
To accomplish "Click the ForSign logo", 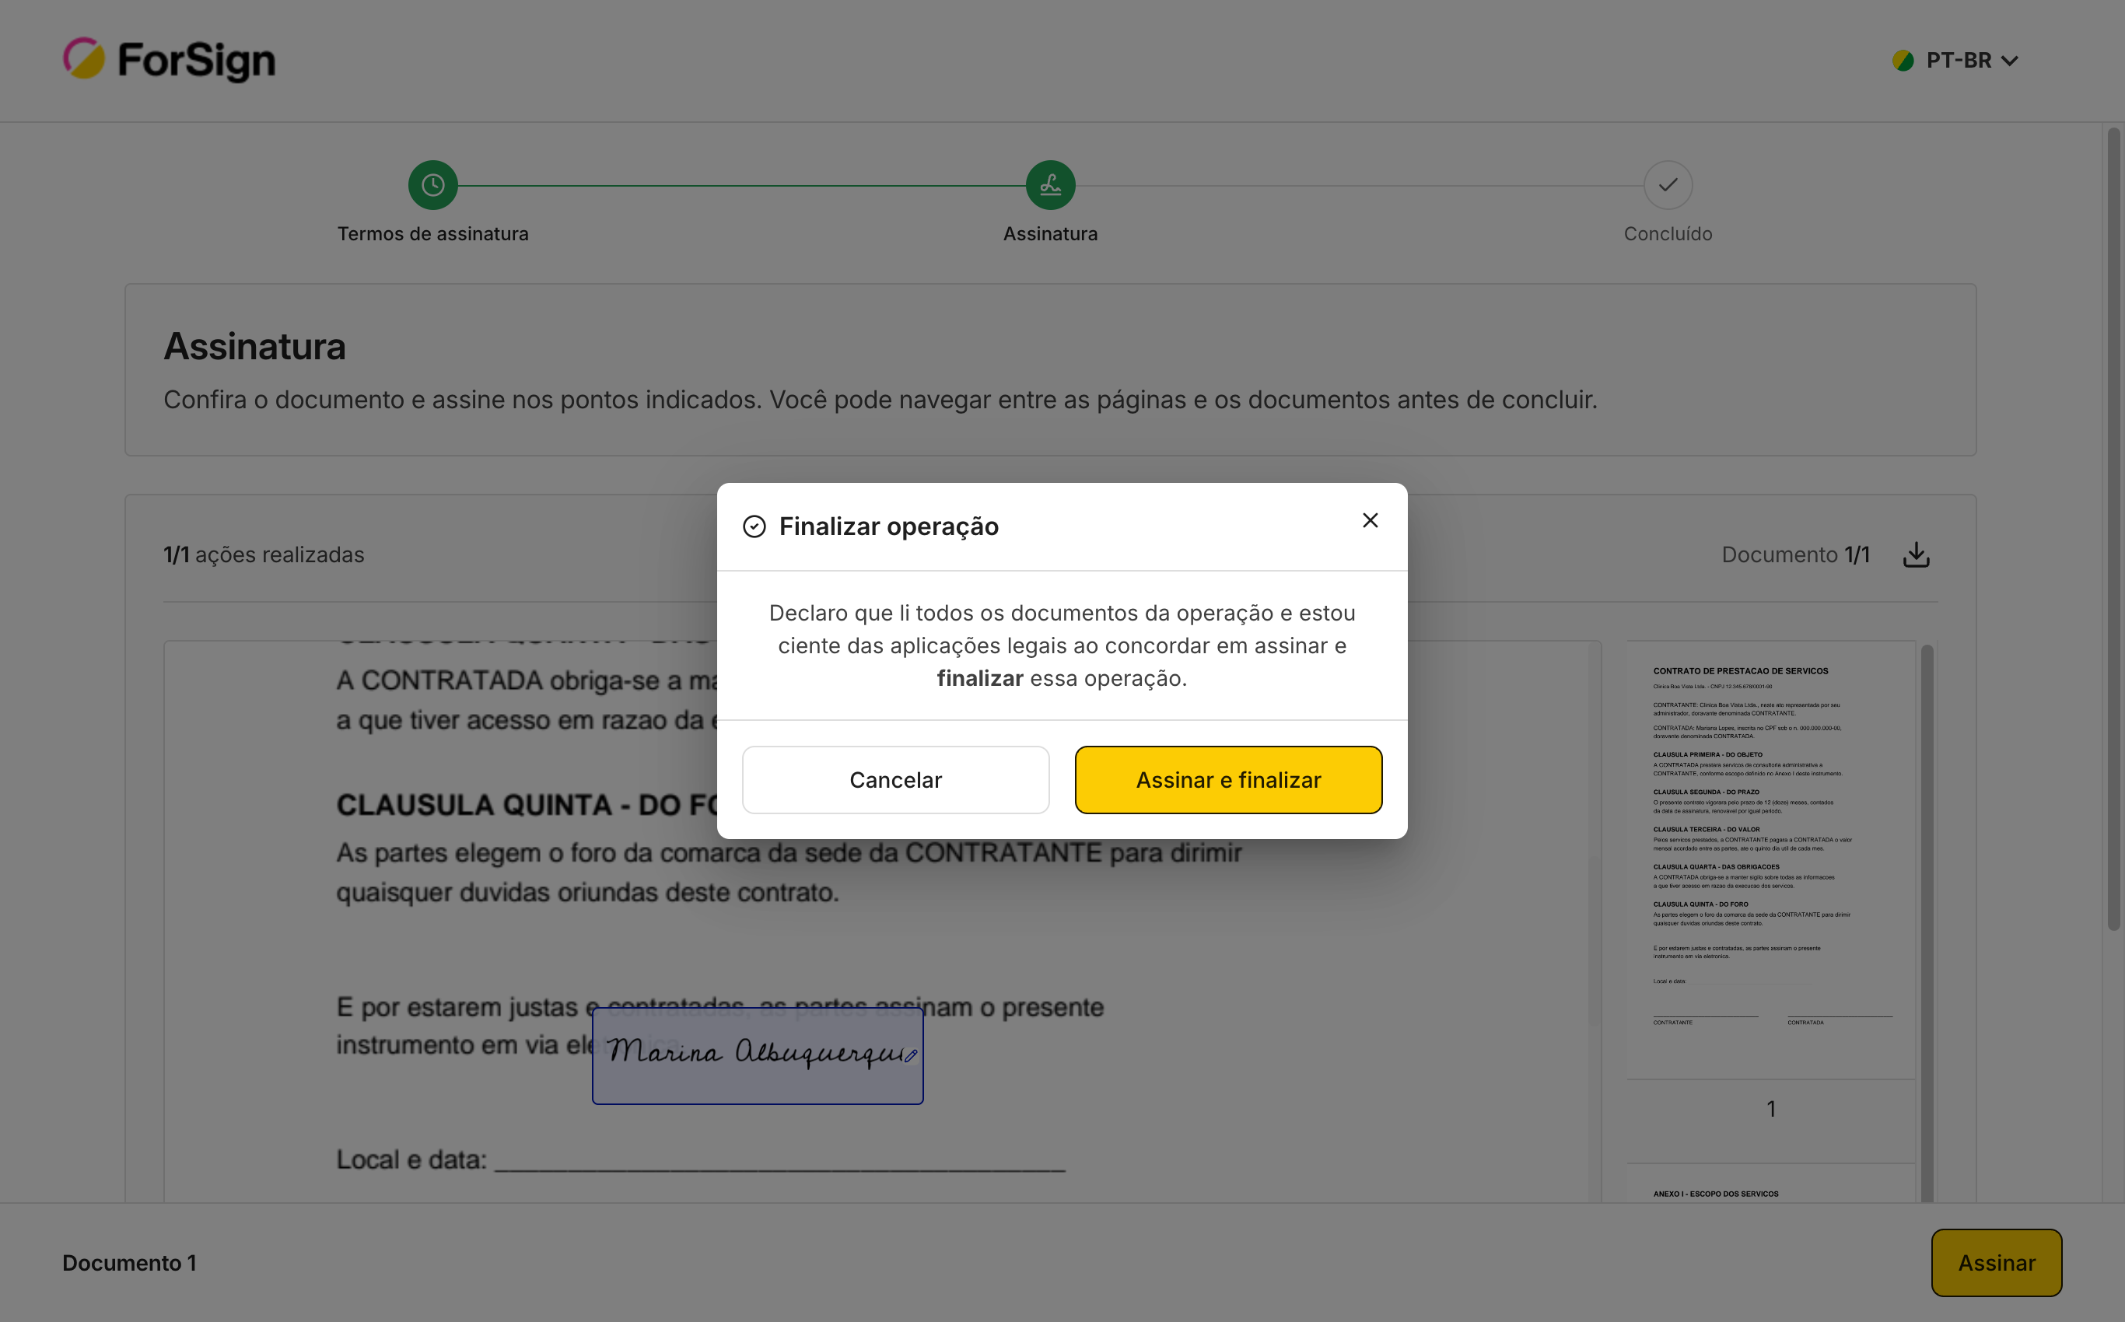I will coord(169,59).
